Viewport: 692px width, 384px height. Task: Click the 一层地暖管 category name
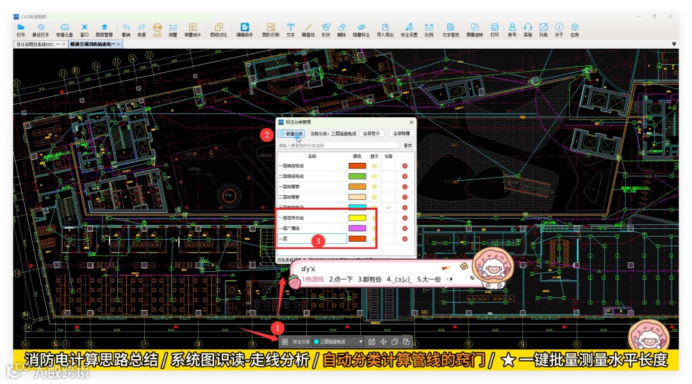289,187
